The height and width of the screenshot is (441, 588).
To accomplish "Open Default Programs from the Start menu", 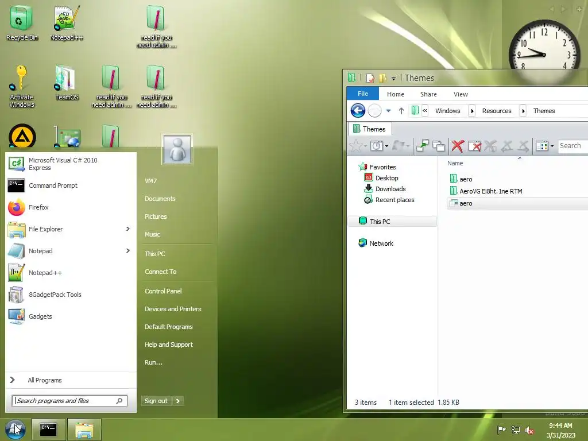I will [169, 327].
